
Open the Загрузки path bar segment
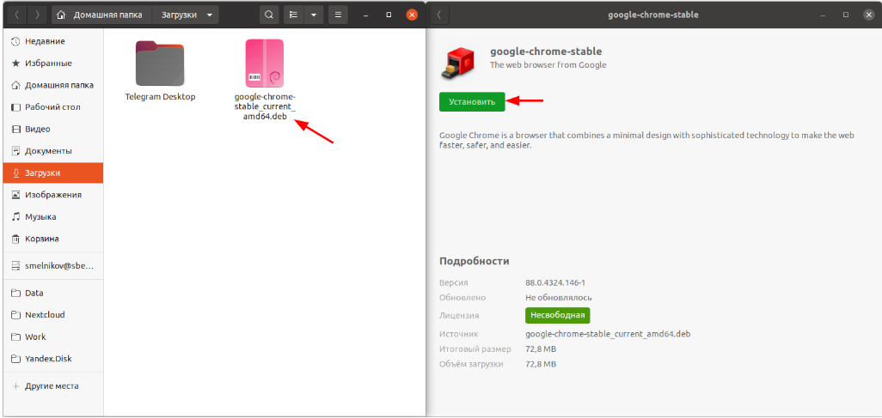pyautogui.click(x=179, y=15)
